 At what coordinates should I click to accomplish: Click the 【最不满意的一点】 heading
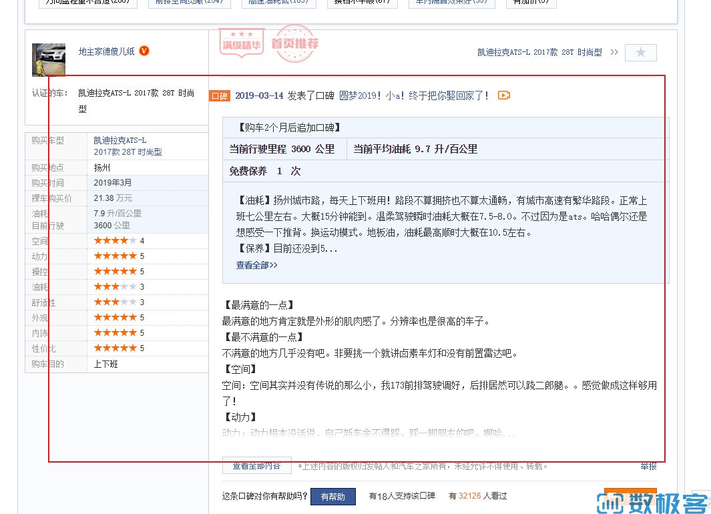(264, 337)
